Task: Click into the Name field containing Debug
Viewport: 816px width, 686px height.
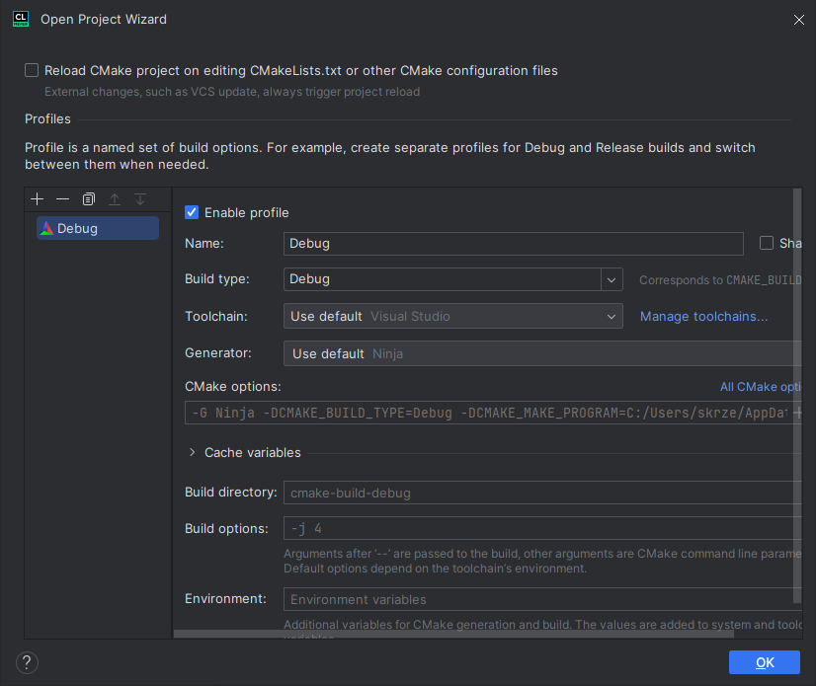Action: (513, 244)
